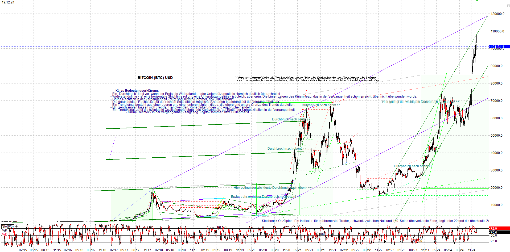This screenshot has height=252, width=510.
Task: Click the 11|24 date axis label
Action: 472,250
